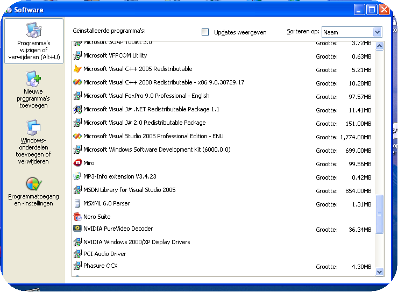Click Visual Studio 2005 Professional icon

click(x=77, y=136)
